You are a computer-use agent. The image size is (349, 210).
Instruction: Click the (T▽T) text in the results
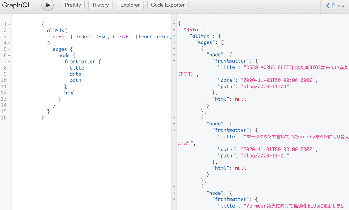pyautogui.click(x=187, y=74)
